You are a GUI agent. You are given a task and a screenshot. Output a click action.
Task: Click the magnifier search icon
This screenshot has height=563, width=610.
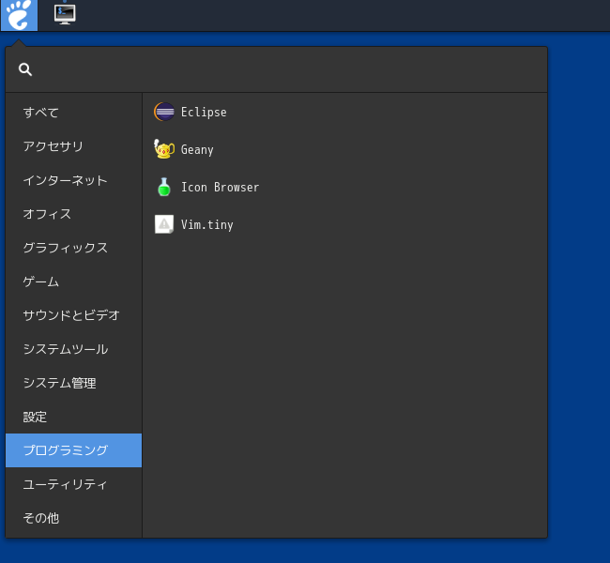[25, 69]
